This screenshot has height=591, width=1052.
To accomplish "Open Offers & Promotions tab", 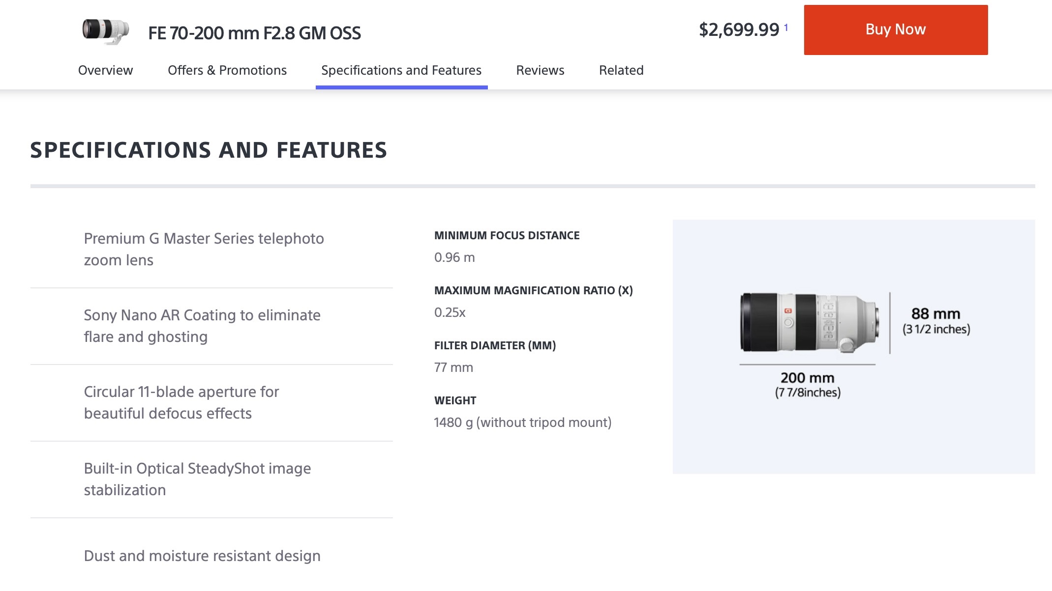I will tap(227, 70).
